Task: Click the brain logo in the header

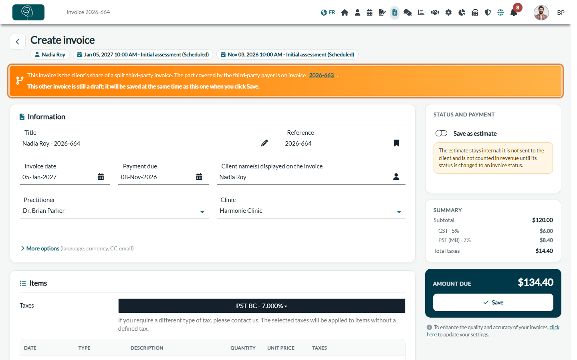Action: pos(28,12)
